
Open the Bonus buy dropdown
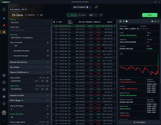tap(29, 37)
